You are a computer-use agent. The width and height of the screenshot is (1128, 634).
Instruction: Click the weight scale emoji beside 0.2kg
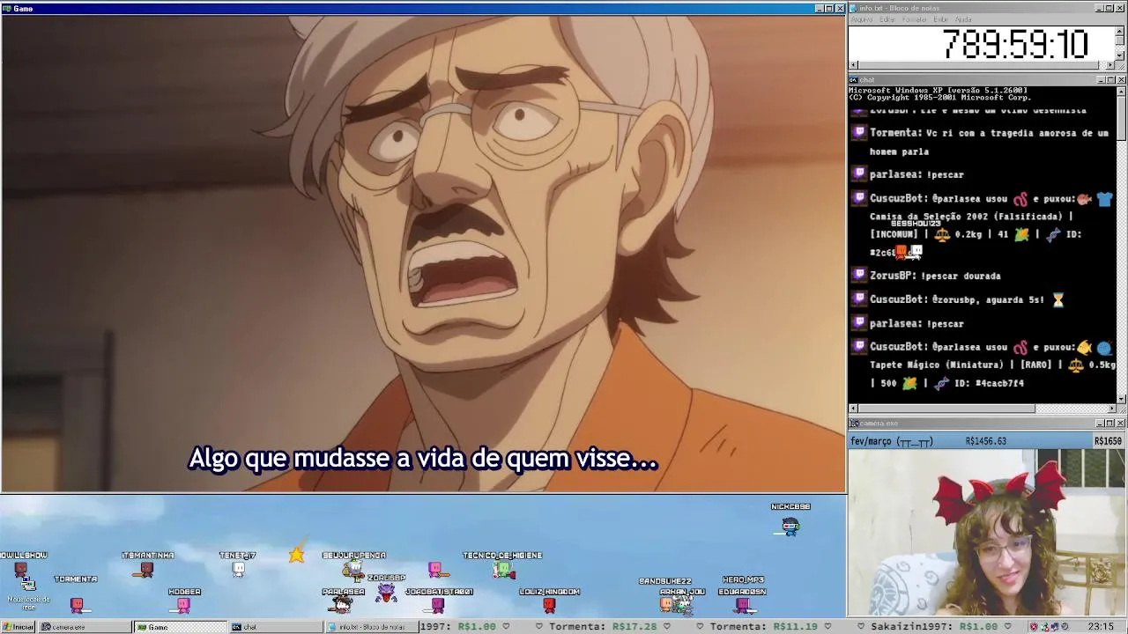(942, 234)
